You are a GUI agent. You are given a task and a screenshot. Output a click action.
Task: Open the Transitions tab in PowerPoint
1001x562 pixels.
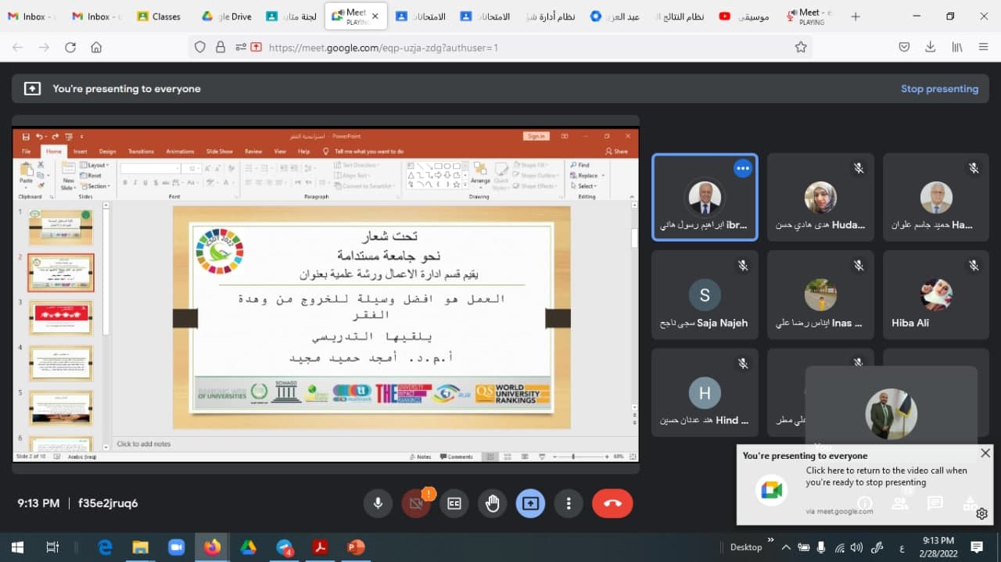[x=141, y=152]
